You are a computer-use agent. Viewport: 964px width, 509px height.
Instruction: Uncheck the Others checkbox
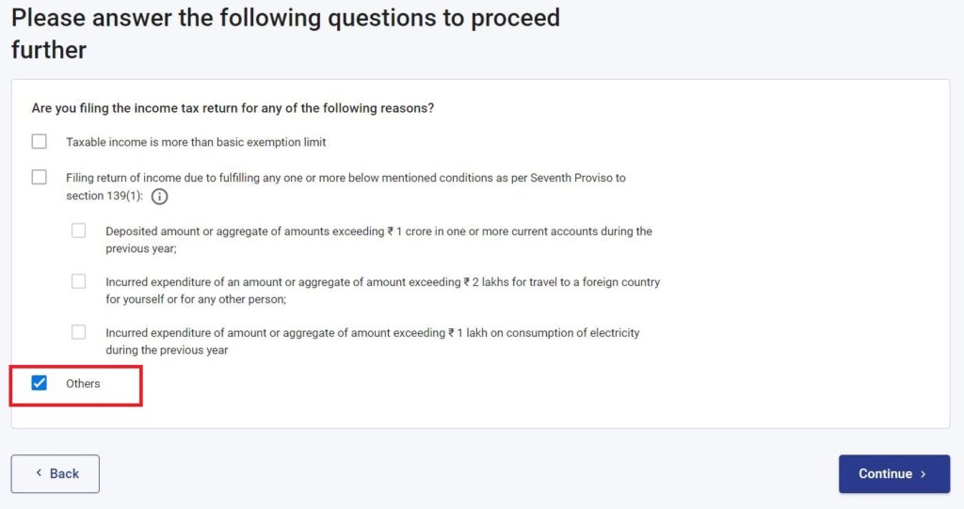pyautogui.click(x=40, y=383)
